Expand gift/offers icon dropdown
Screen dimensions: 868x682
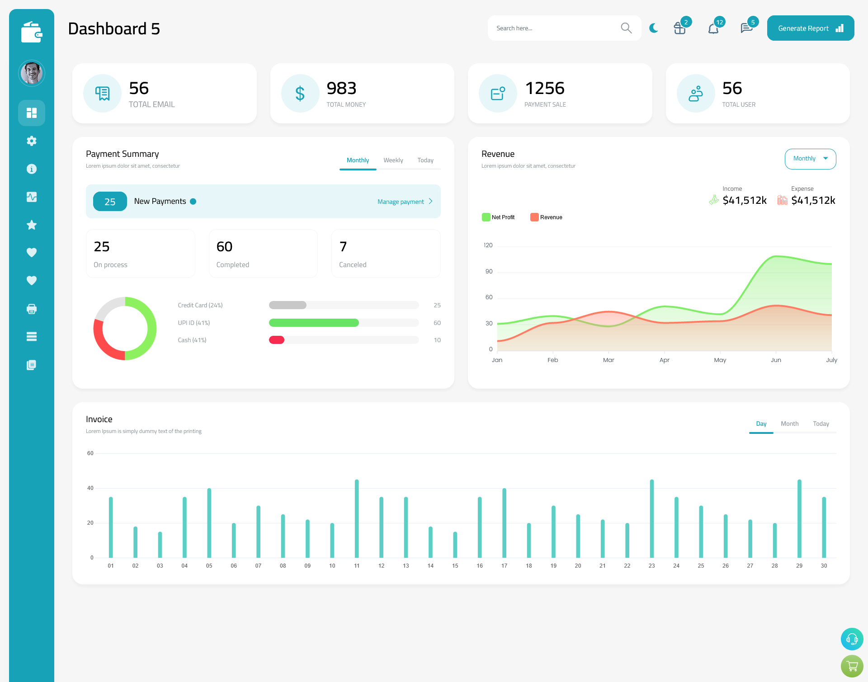679,28
